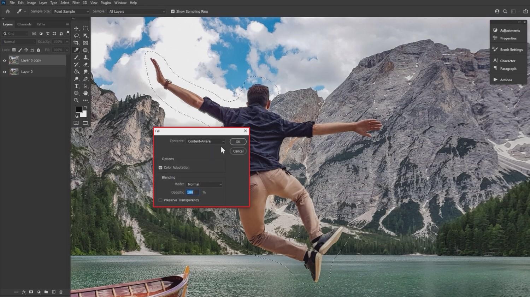
Task: Click the Brush Settings panel icon
Action: (x=495, y=49)
